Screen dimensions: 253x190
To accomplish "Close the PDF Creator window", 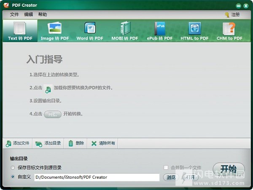I will pos(246,6).
